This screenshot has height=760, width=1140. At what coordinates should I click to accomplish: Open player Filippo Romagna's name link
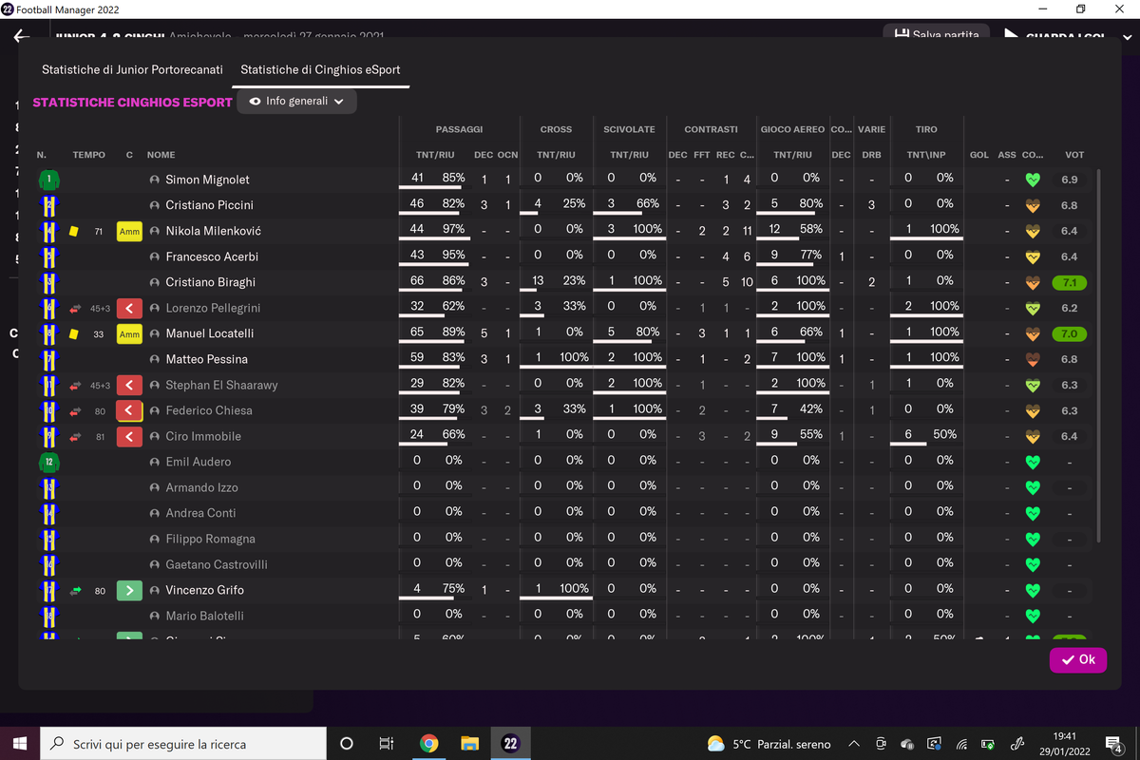point(210,539)
